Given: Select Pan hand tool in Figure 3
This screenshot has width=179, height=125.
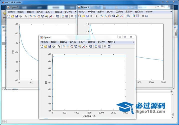Looking at the screenshot, I should (x=72, y=46).
